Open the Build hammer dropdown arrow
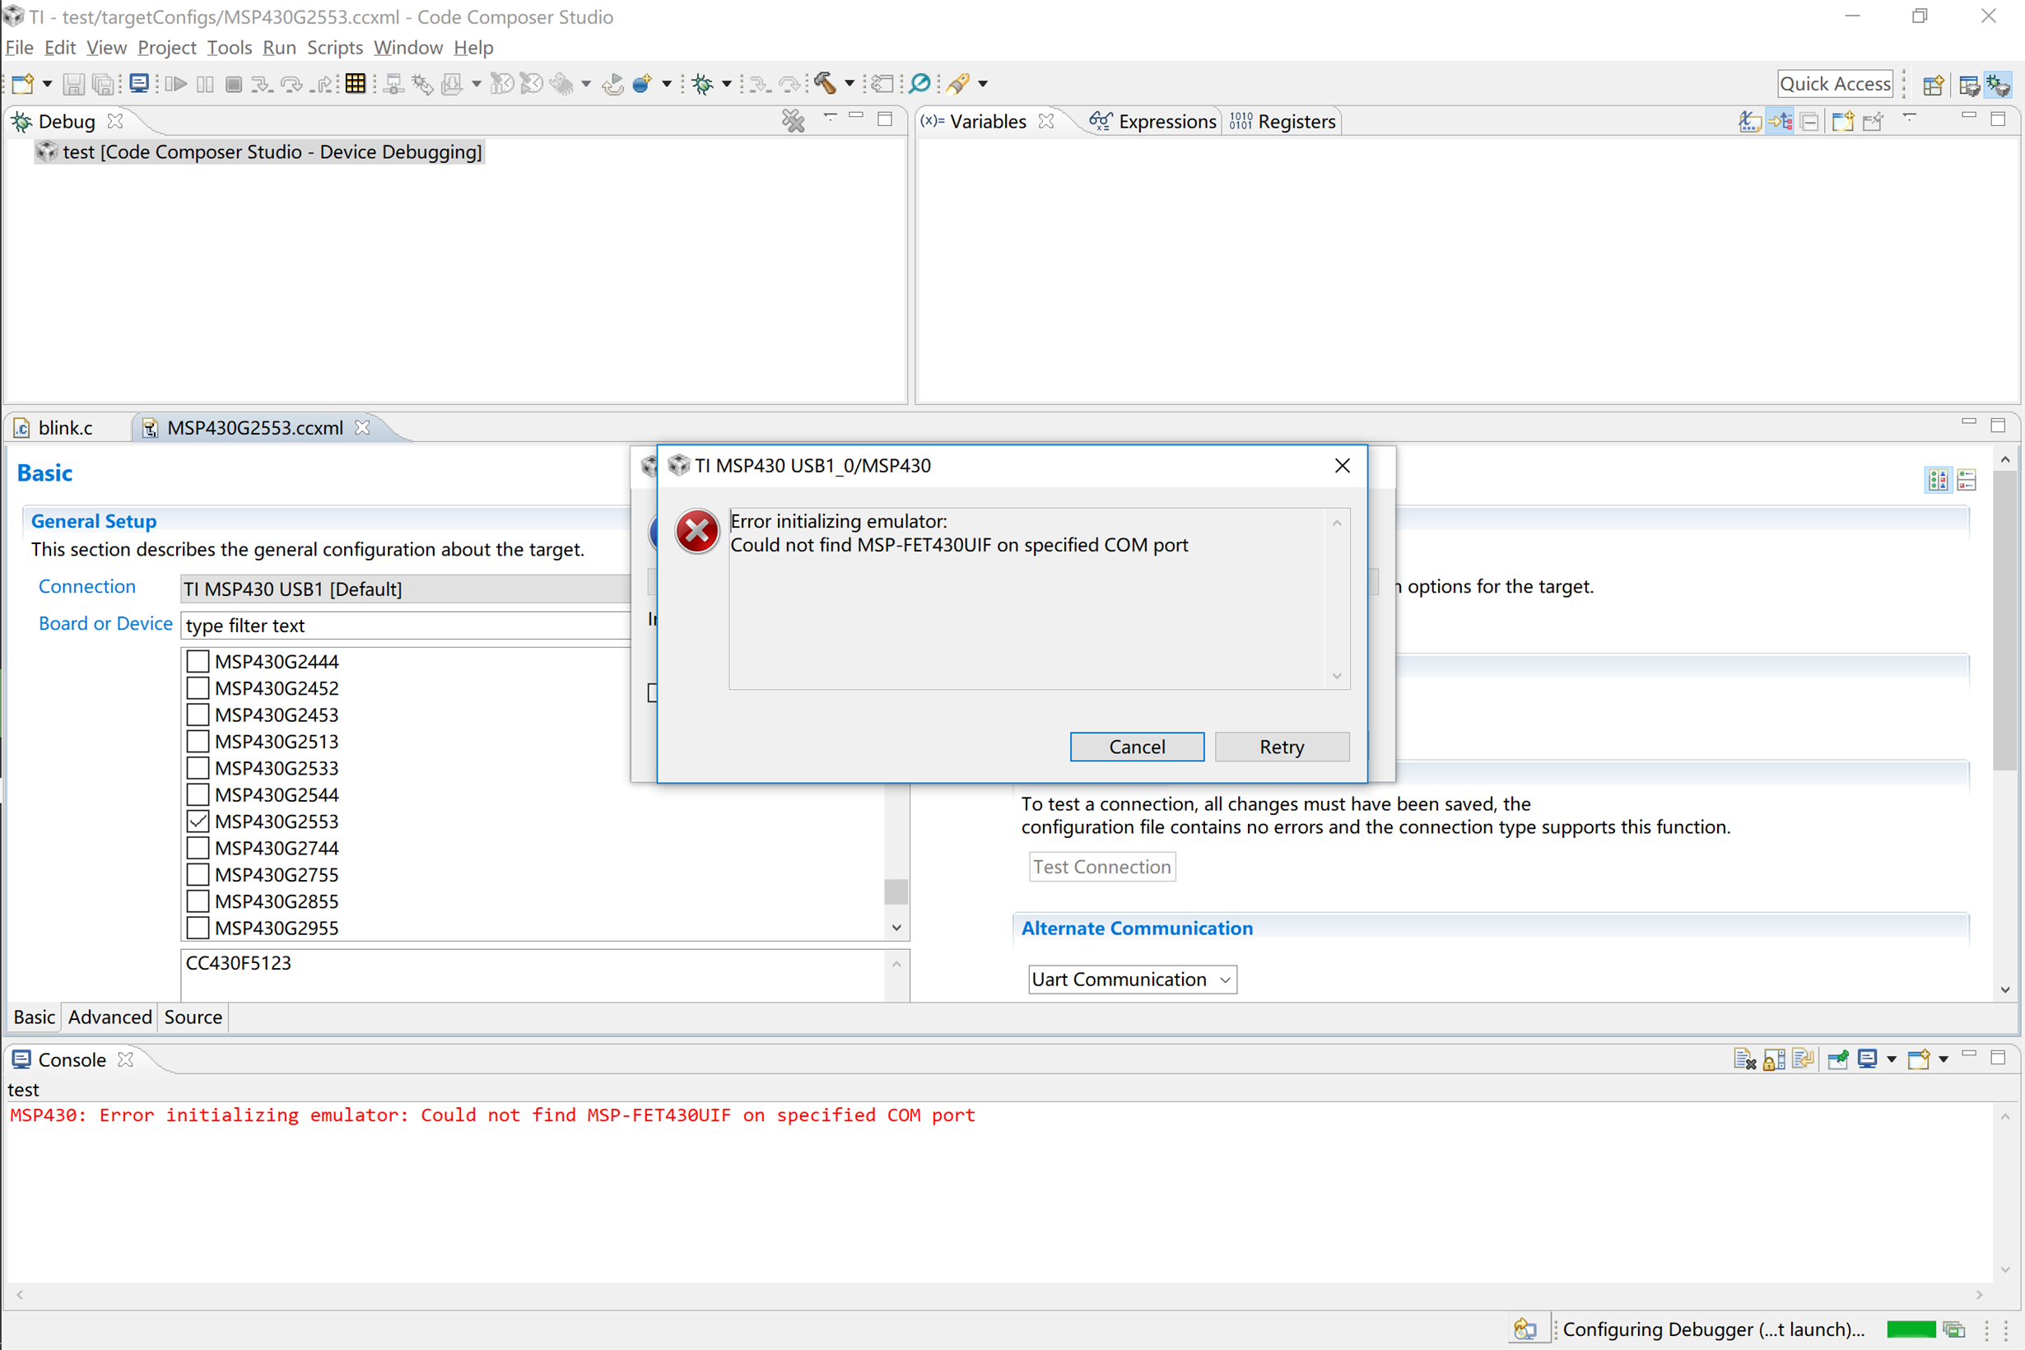This screenshot has height=1350, width=2025. tap(850, 83)
